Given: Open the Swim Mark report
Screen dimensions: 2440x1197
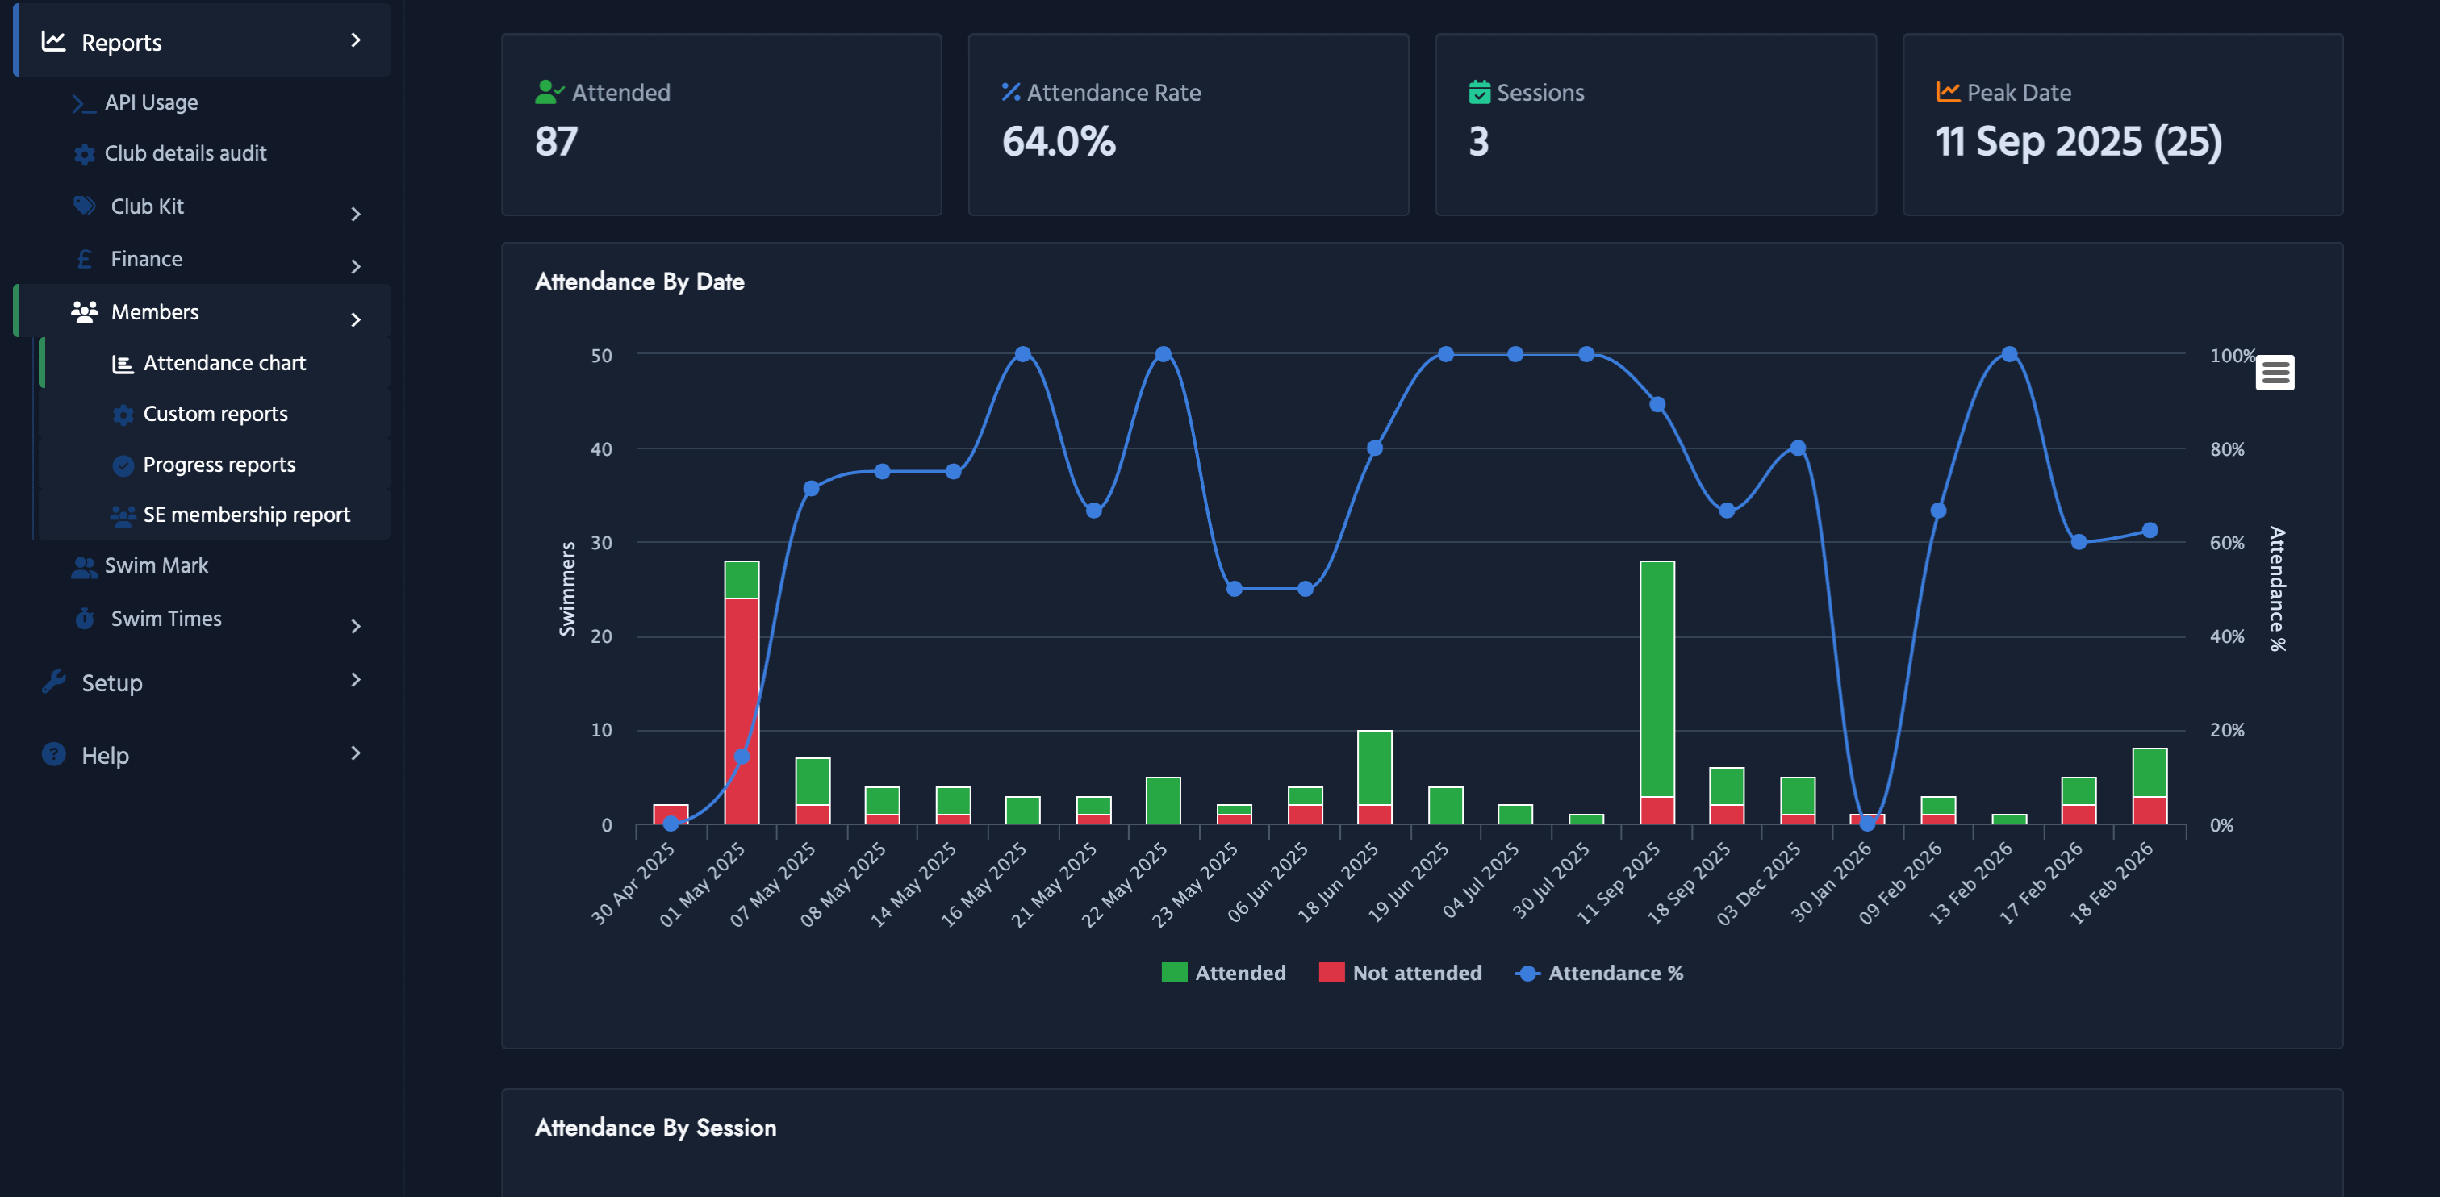Looking at the screenshot, I should click(157, 565).
